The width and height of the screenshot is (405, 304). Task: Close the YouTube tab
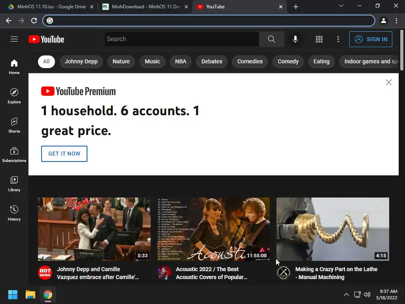[281, 7]
